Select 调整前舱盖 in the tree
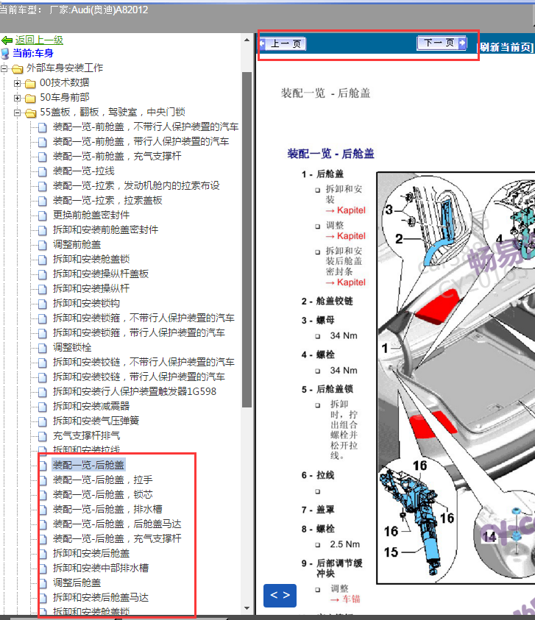This screenshot has width=535, height=620. 77,244
